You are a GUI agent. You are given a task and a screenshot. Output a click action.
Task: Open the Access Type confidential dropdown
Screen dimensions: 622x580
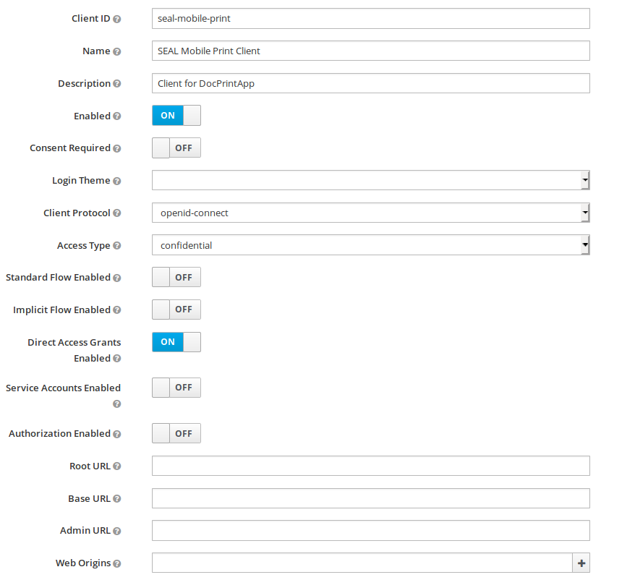[x=370, y=245]
